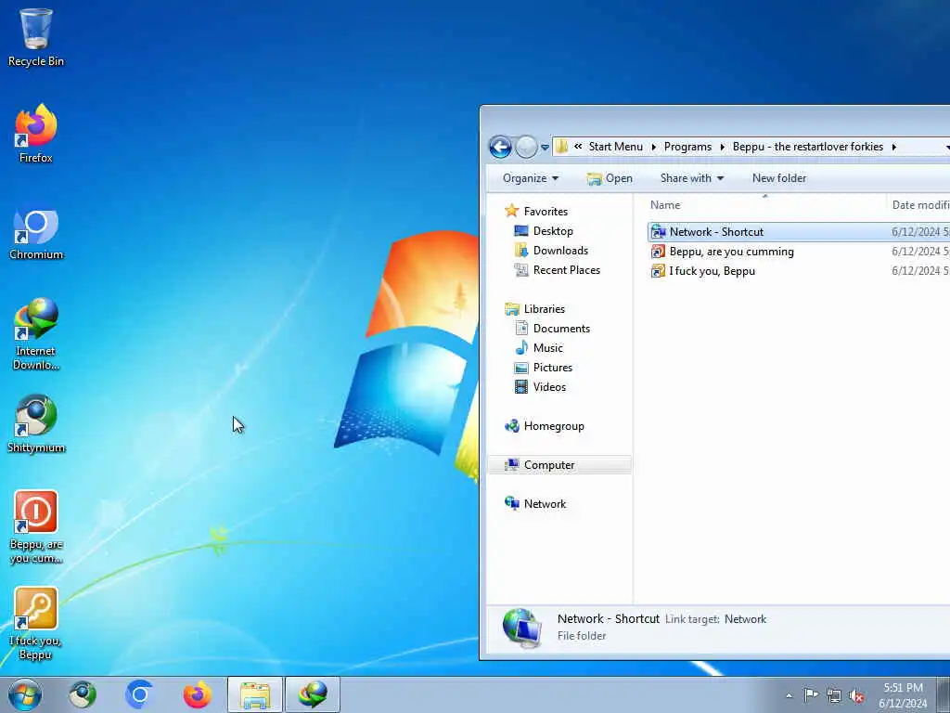Click the folder icon in the address bar
Image resolution: width=950 pixels, height=713 pixels.
[x=561, y=147]
